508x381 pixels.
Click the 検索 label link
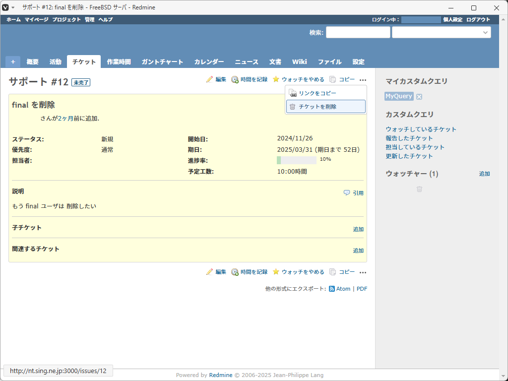(x=316, y=33)
